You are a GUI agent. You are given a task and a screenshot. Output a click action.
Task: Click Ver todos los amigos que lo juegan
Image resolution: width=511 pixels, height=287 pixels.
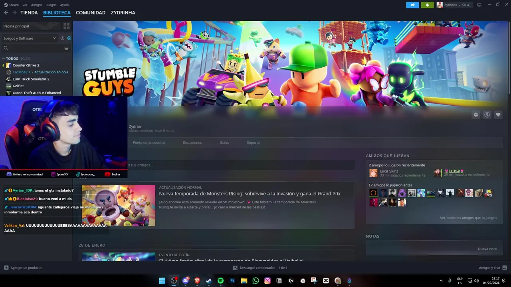coord(468,218)
